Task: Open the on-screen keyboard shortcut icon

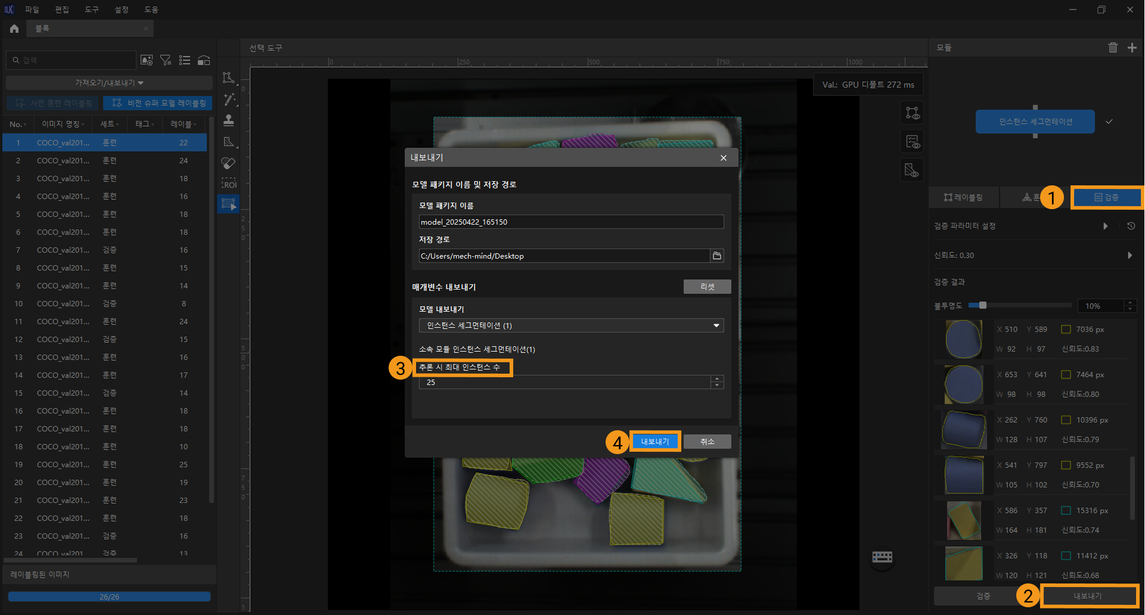Action: point(882,557)
